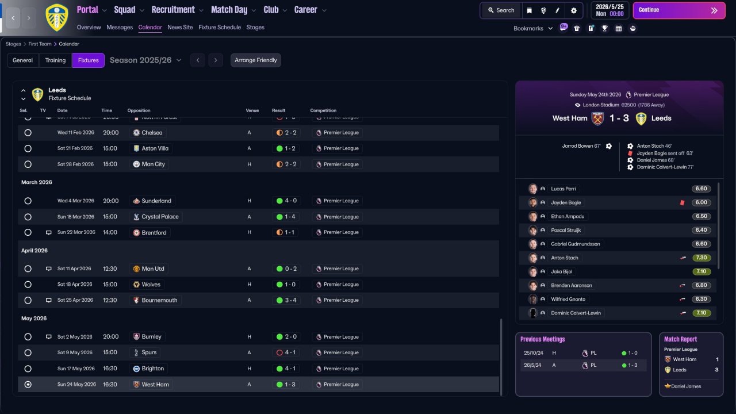
Task: Click Leeds crest in match summary header
Action: 641,118
